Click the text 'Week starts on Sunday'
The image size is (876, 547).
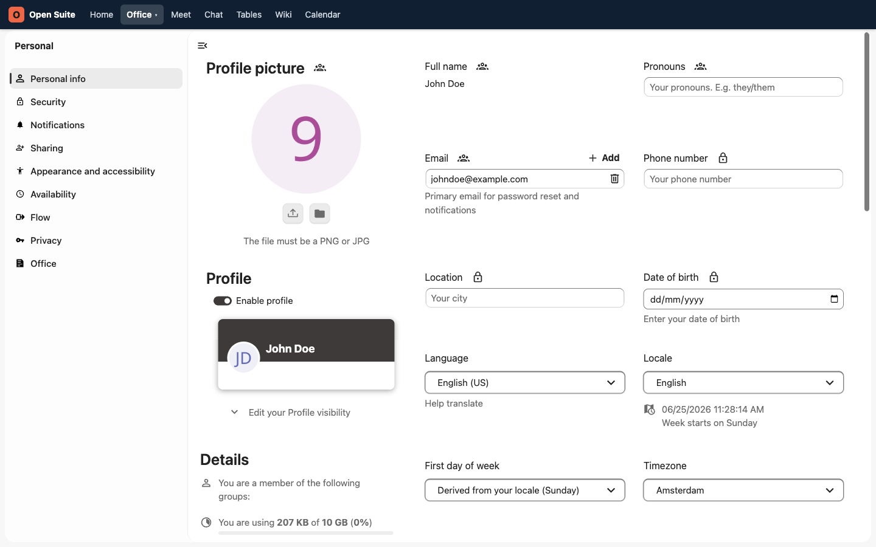click(x=709, y=423)
